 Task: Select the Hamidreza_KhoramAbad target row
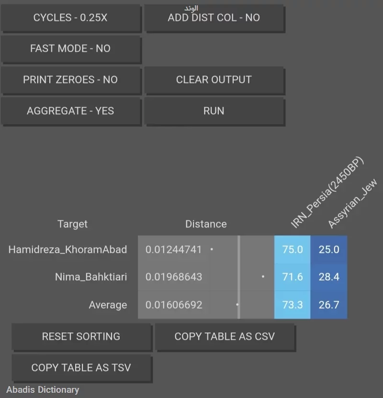pos(68,250)
